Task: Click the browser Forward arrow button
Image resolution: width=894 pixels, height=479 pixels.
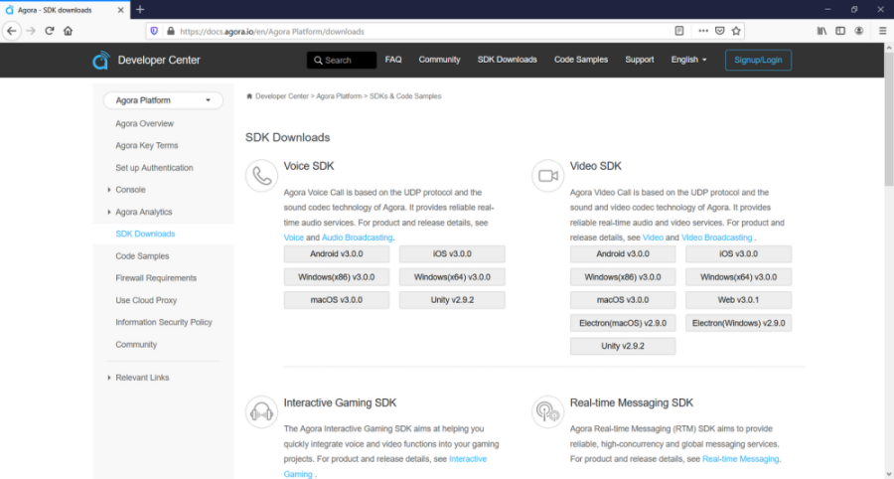Action: click(31, 31)
